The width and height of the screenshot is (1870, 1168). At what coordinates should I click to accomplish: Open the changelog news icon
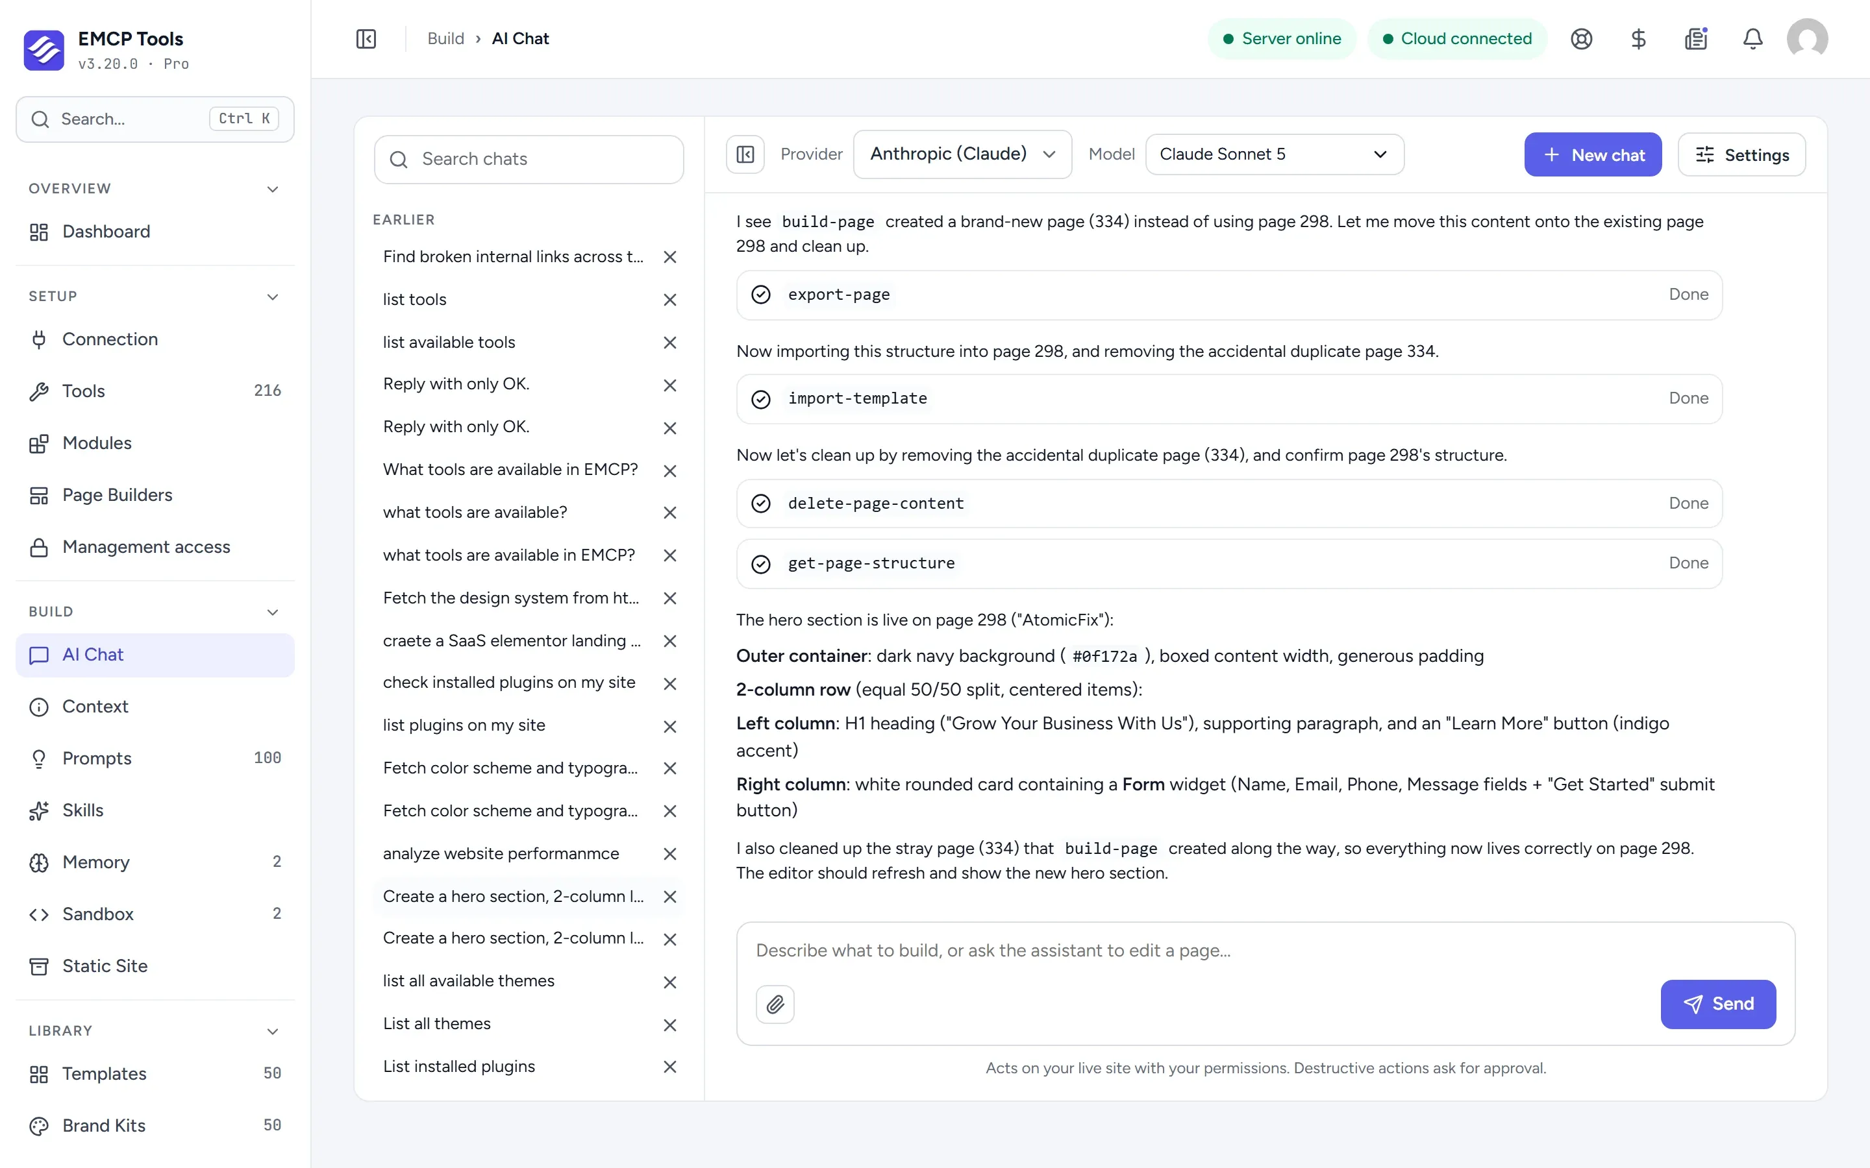(1695, 39)
